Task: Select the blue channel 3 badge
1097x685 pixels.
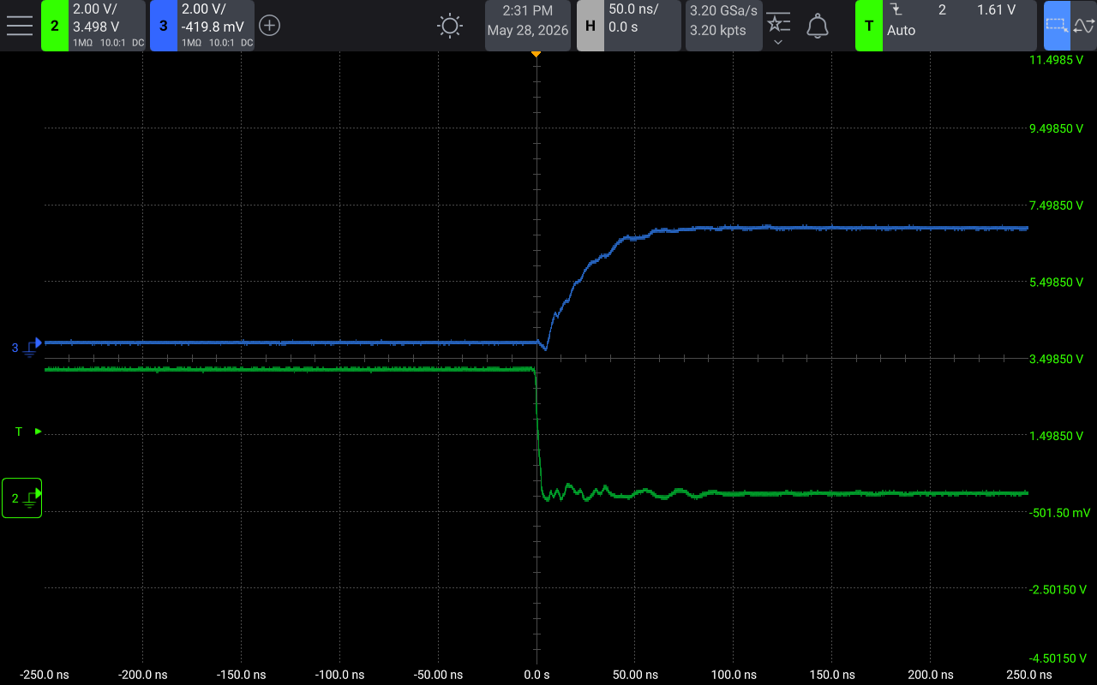Action: click(163, 26)
